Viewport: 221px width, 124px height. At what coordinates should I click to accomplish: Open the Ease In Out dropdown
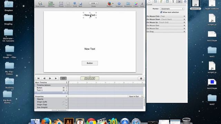(136, 96)
